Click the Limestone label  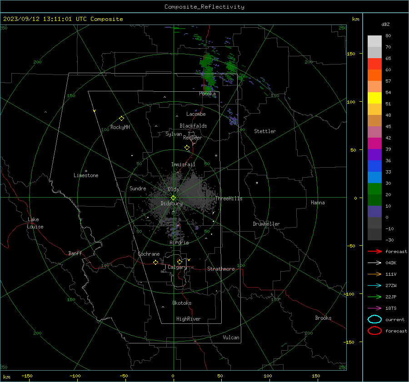pos(86,175)
